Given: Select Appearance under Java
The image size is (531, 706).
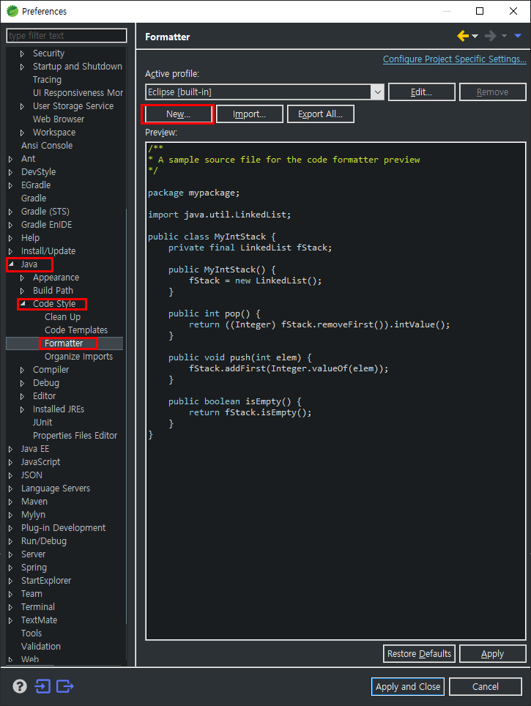Looking at the screenshot, I should tap(56, 278).
